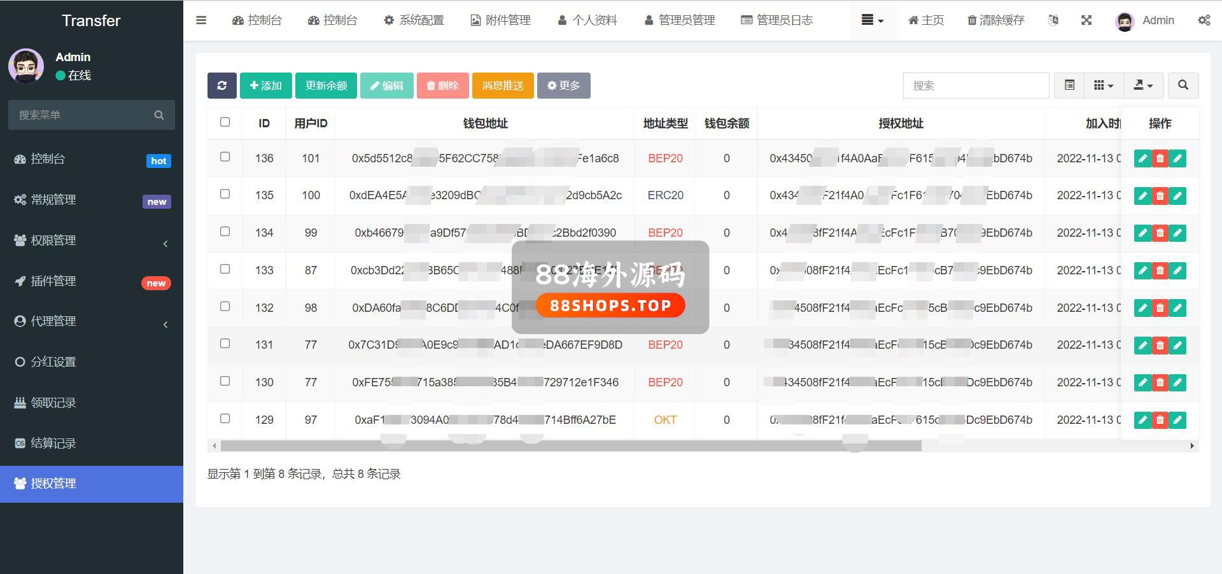Click the fullscreen expand icon in top bar
Image resolution: width=1222 pixels, height=574 pixels.
[x=1086, y=20]
